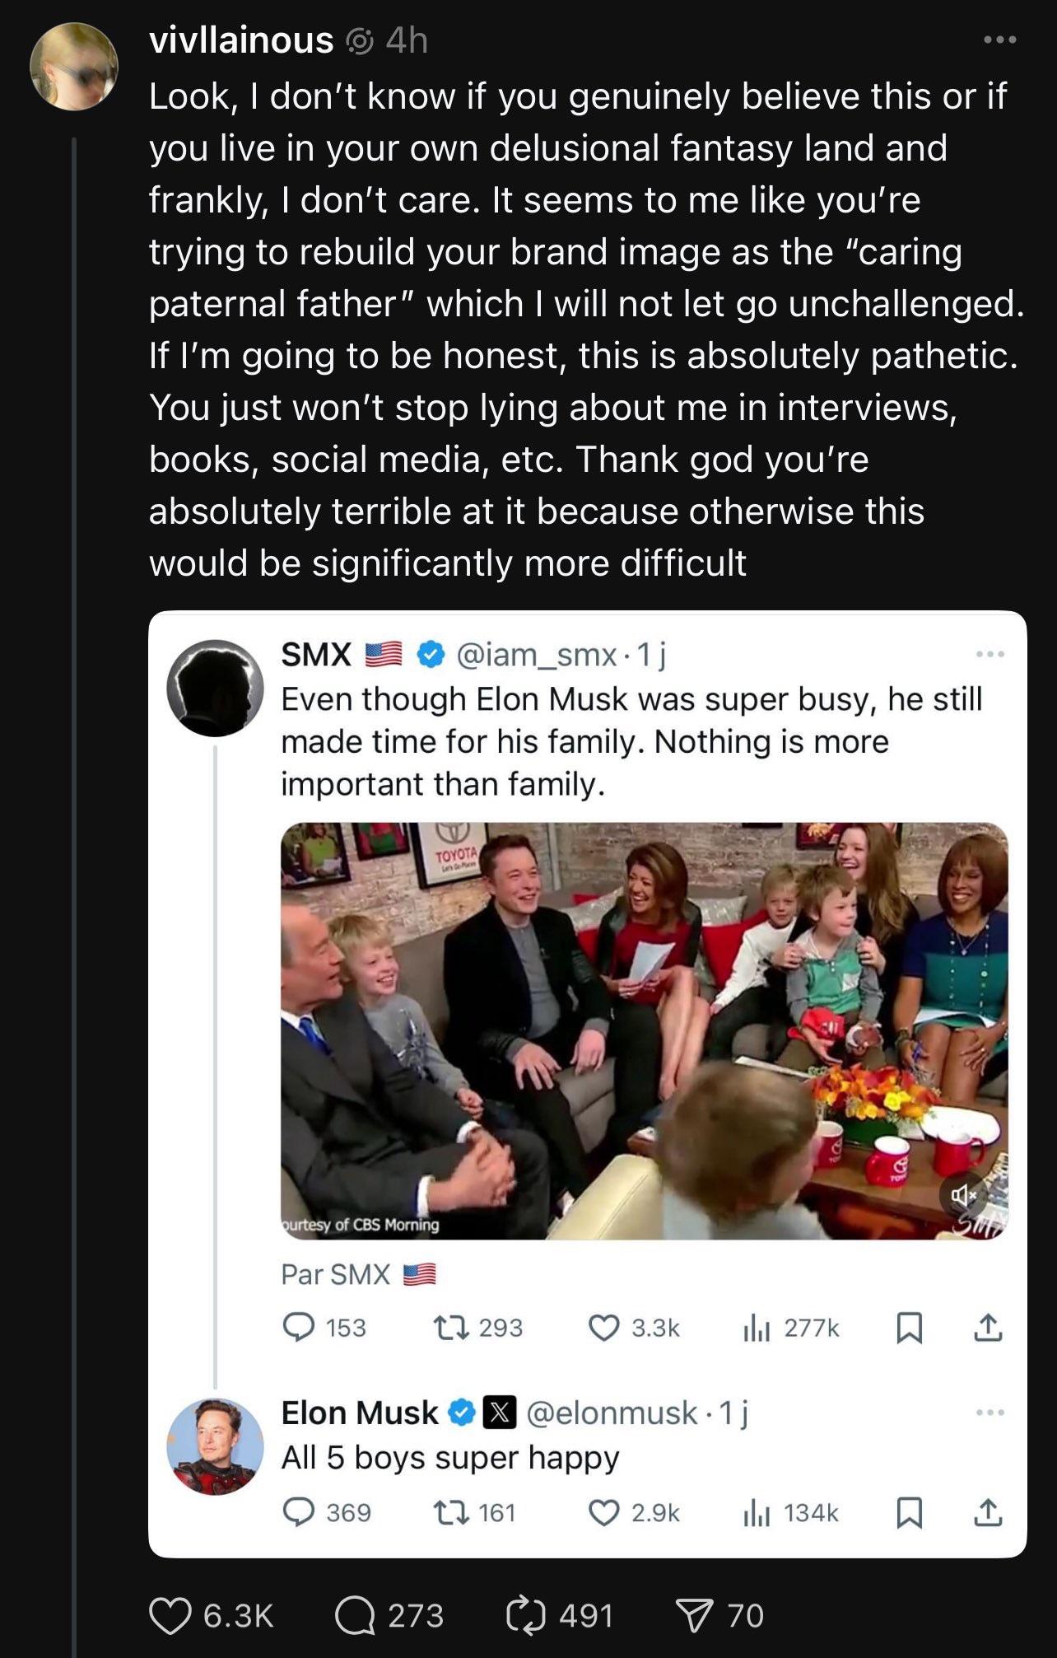Open more options on the Elon Musk reply
The width and height of the screenshot is (1057, 1658).
tap(989, 1413)
